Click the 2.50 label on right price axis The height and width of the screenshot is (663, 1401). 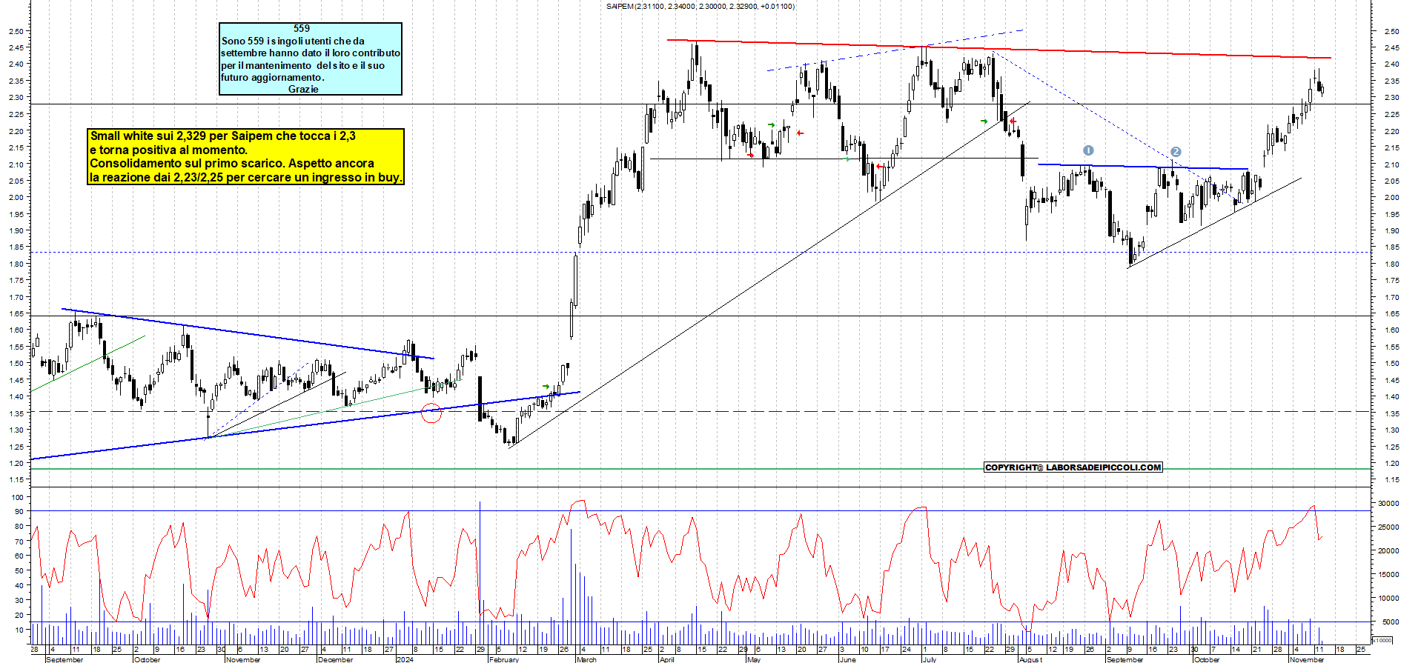pos(1391,32)
